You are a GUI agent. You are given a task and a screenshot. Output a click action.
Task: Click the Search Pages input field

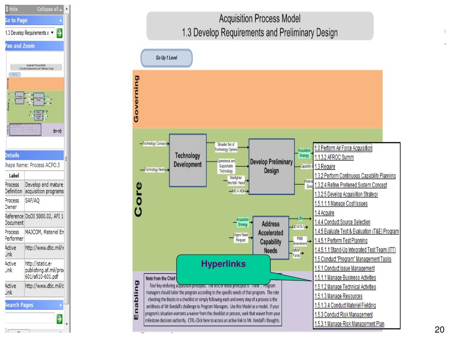point(30,319)
